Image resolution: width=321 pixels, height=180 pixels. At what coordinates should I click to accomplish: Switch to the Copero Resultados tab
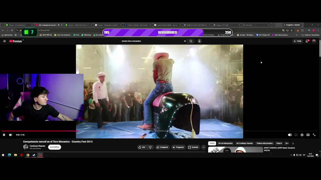108,25
